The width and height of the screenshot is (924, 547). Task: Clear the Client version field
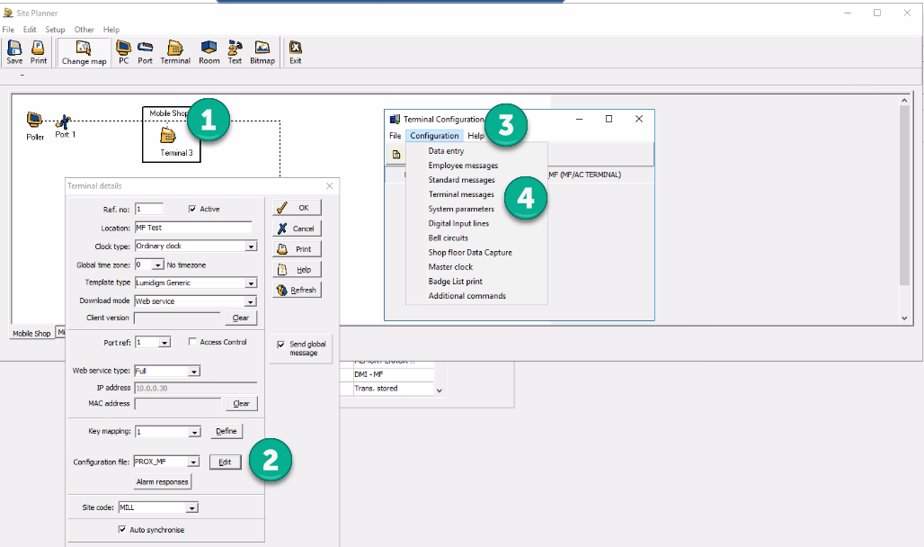click(241, 318)
